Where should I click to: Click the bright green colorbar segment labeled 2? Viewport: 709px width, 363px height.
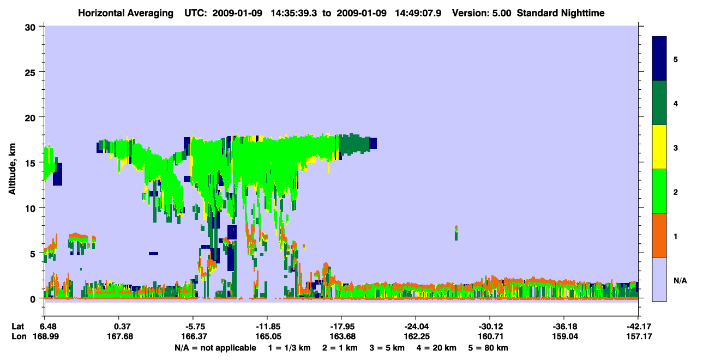pos(659,191)
